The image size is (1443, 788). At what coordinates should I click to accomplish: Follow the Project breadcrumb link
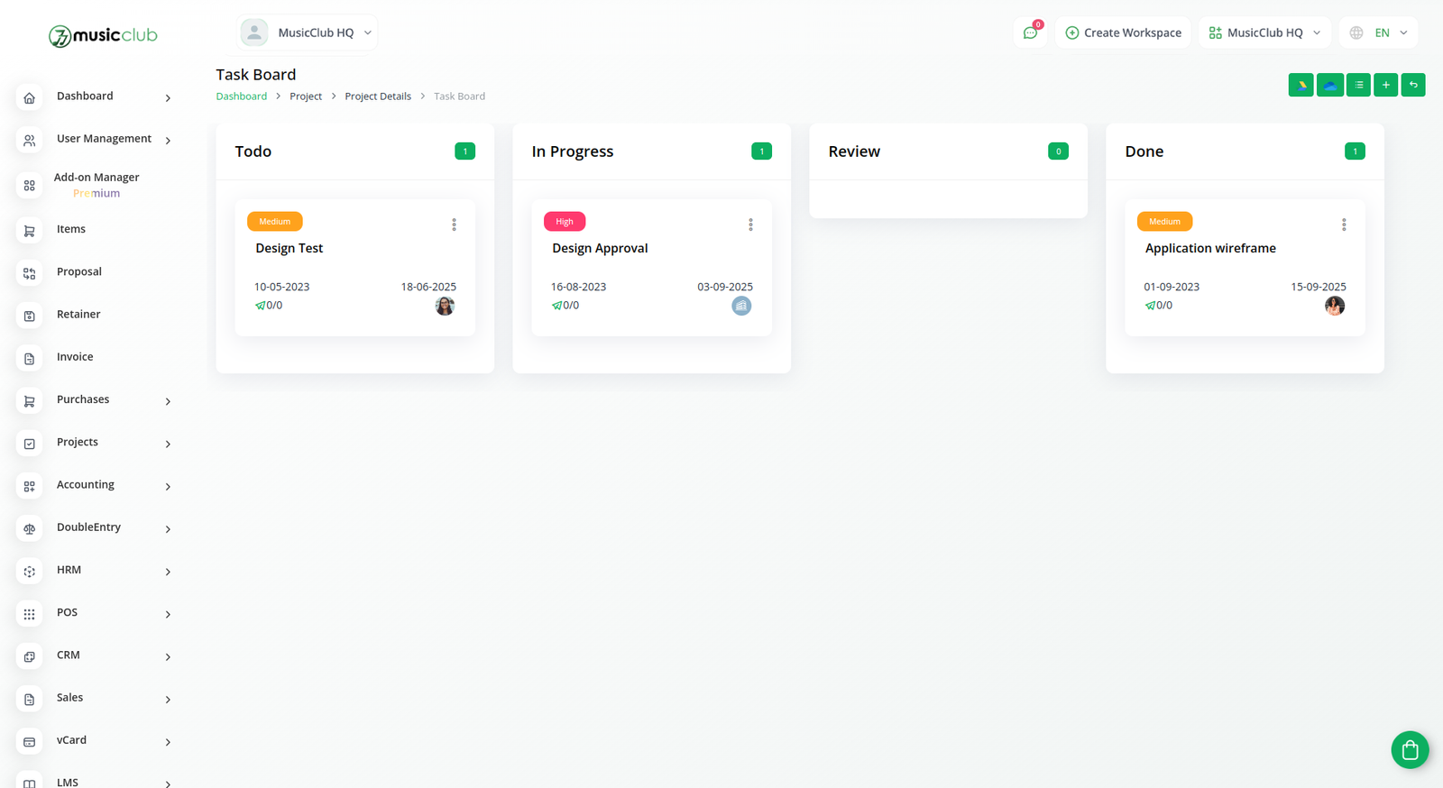tap(306, 96)
